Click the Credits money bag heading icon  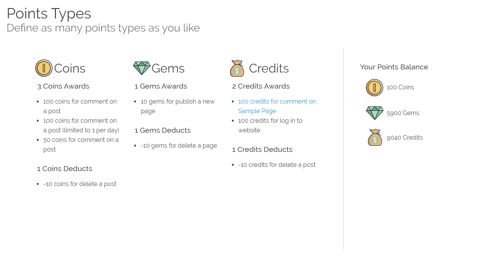pyautogui.click(x=237, y=68)
